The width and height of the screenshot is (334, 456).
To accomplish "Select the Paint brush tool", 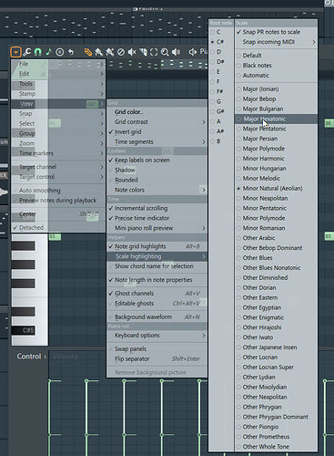I will point(98,52).
